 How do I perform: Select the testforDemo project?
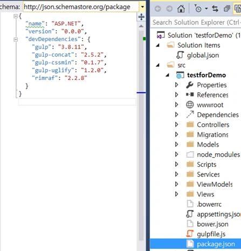click(206, 75)
